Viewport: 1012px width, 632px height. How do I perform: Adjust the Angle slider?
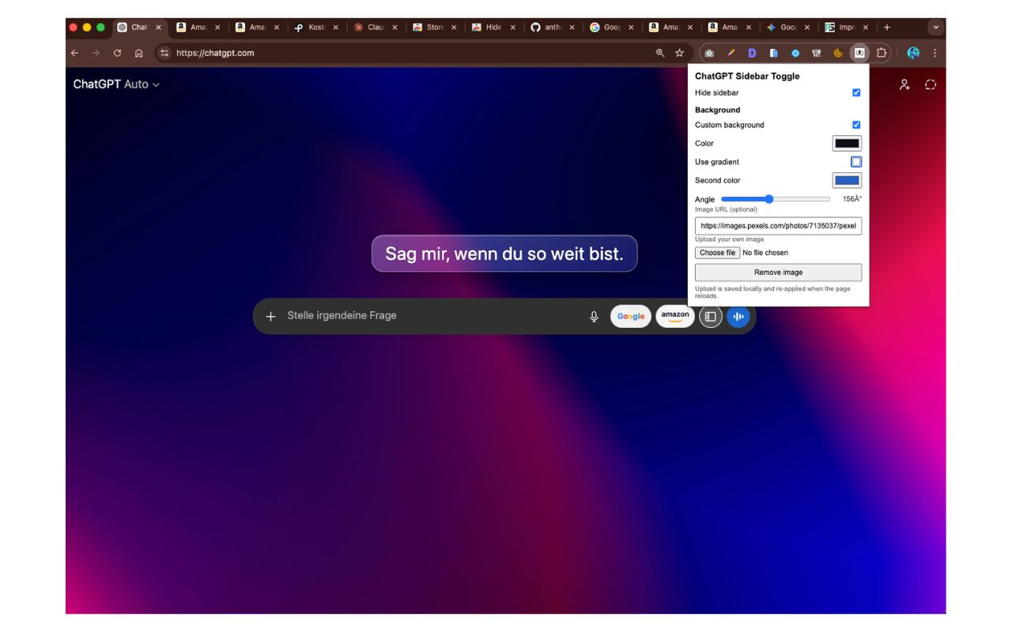coord(776,199)
